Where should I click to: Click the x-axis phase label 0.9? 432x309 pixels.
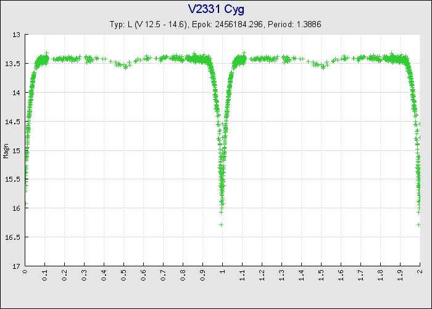[x=203, y=275]
